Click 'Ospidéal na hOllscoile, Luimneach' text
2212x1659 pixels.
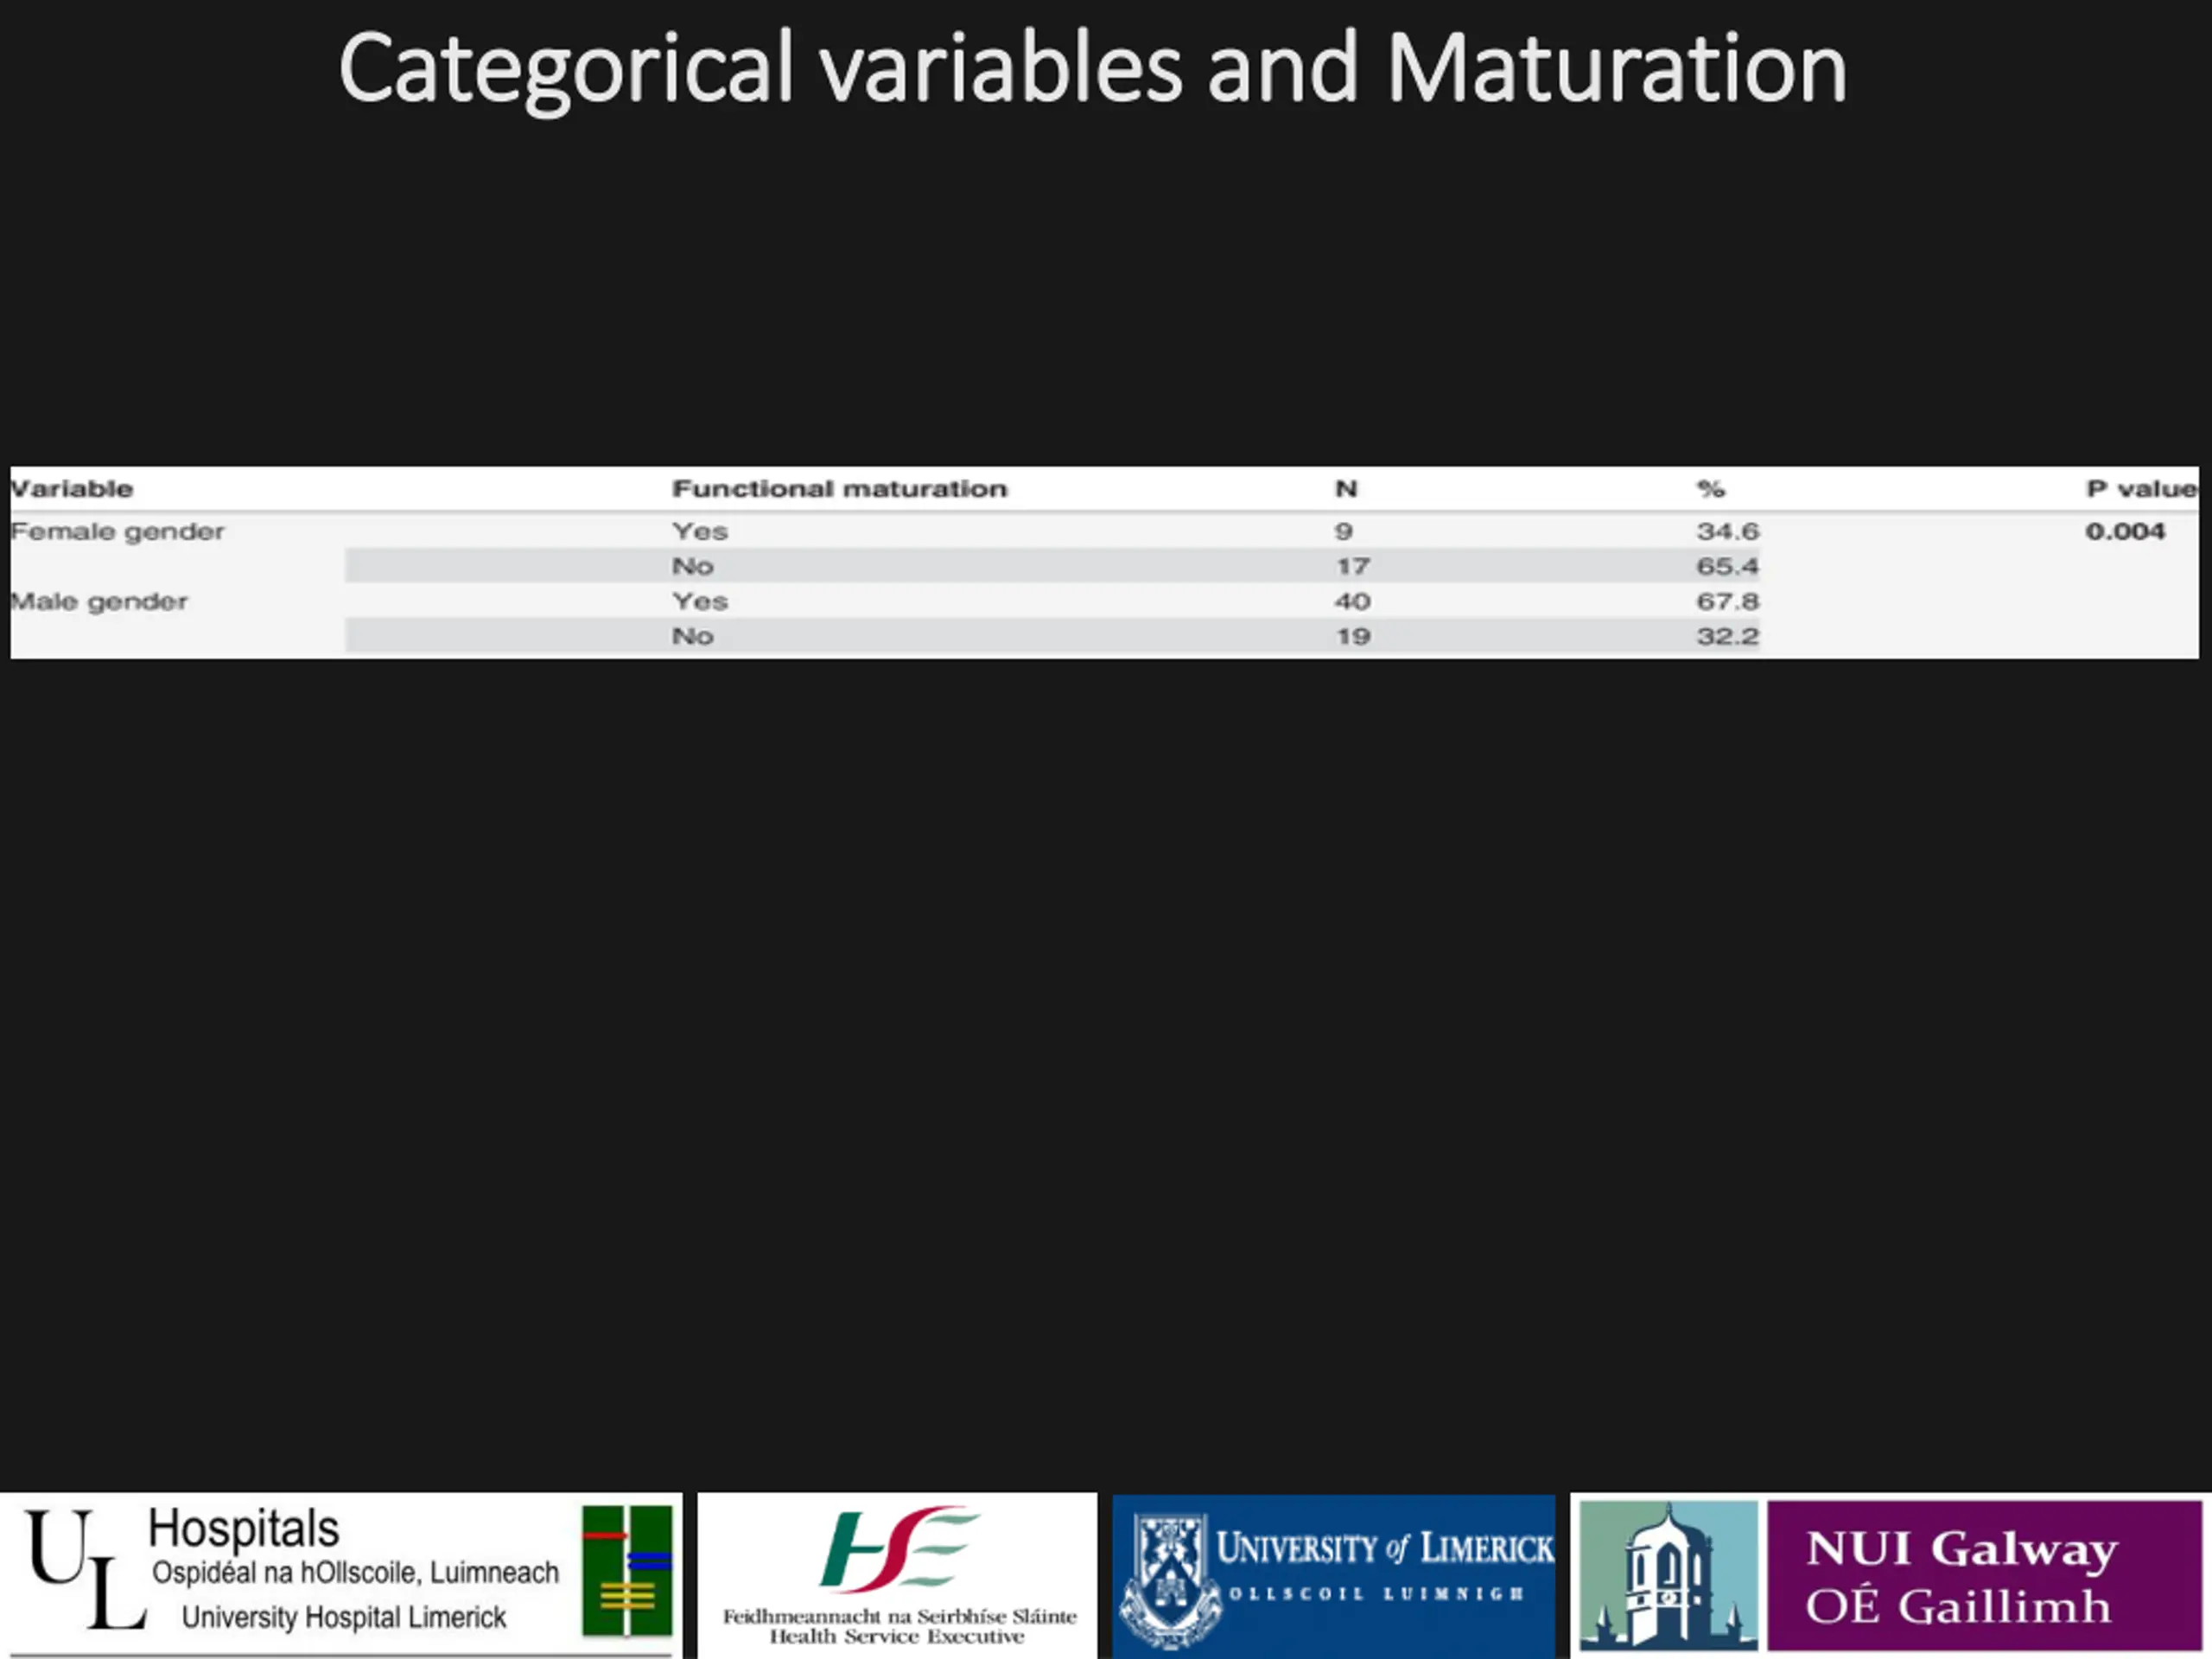click(x=355, y=1572)
